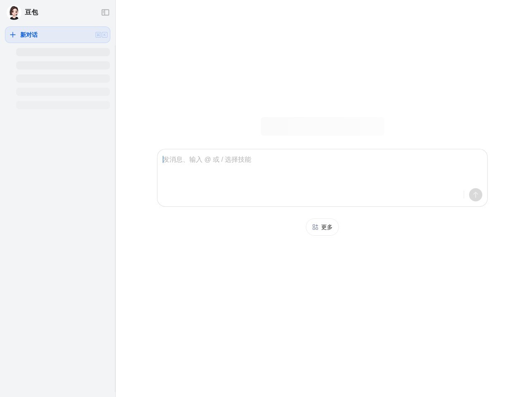Click the loading banner above the input box
This screenshot has width=529, height=397.
pos(322,126)
